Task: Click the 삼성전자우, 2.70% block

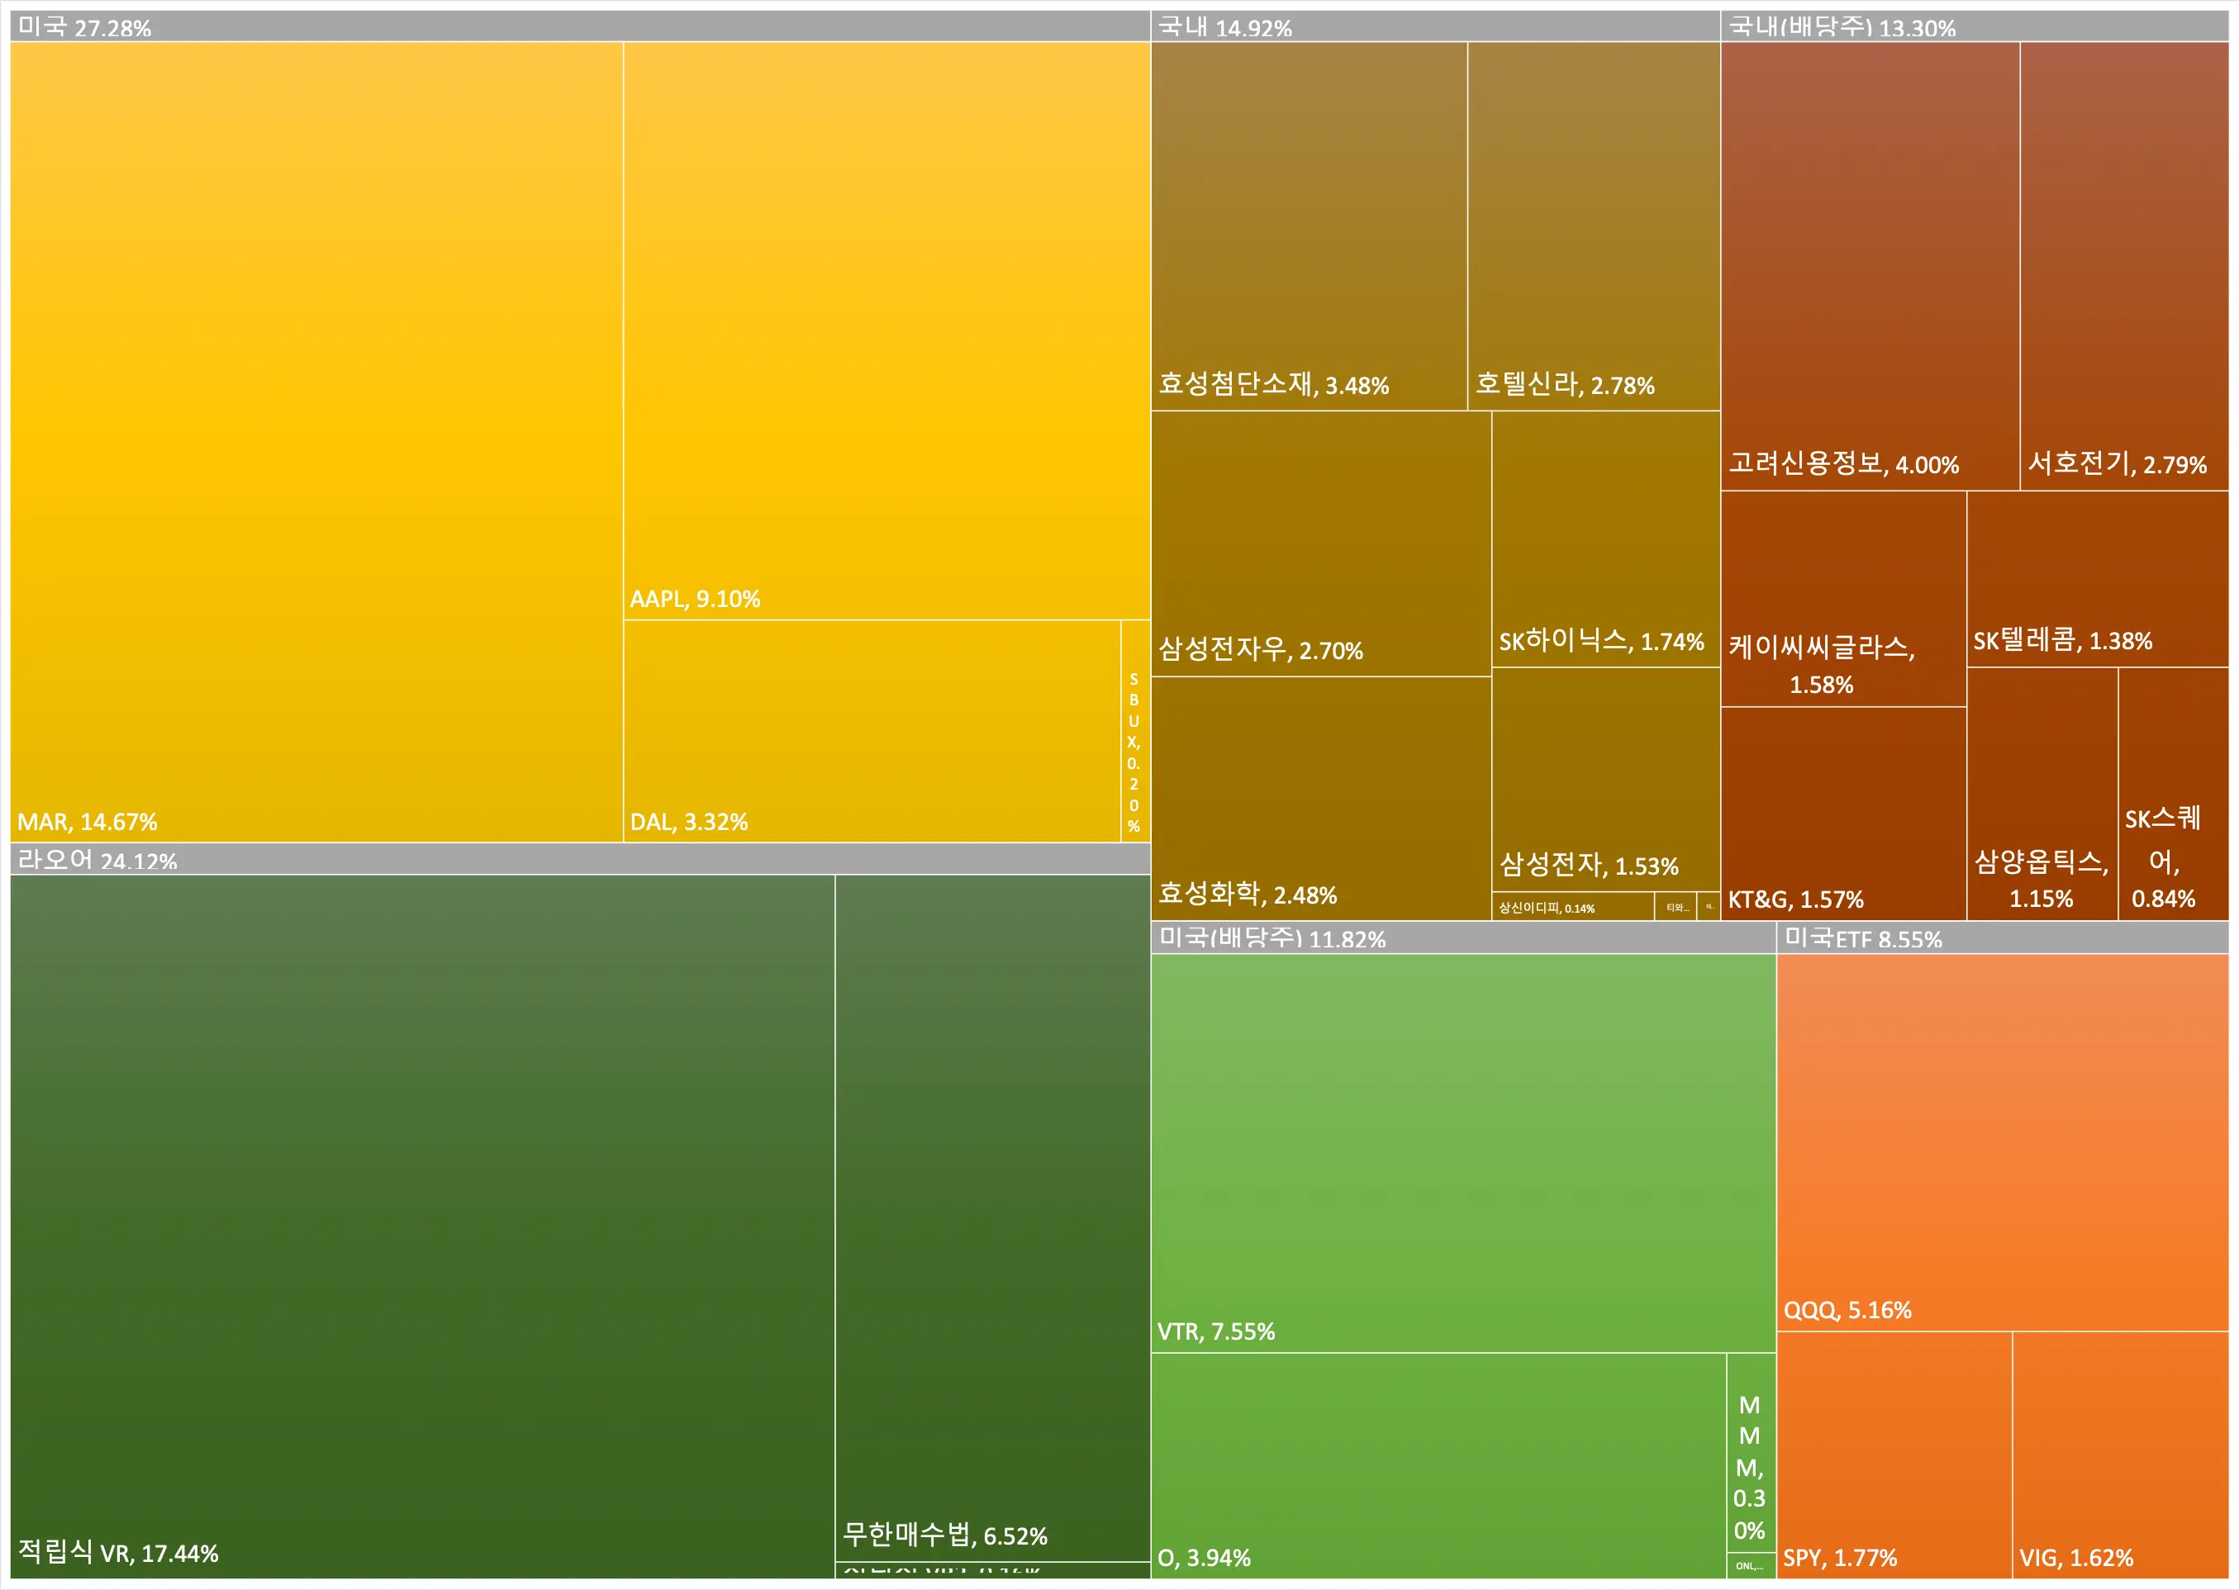Action: [1321, 543]
